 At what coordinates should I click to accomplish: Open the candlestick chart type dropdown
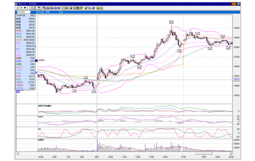point(22,8)
